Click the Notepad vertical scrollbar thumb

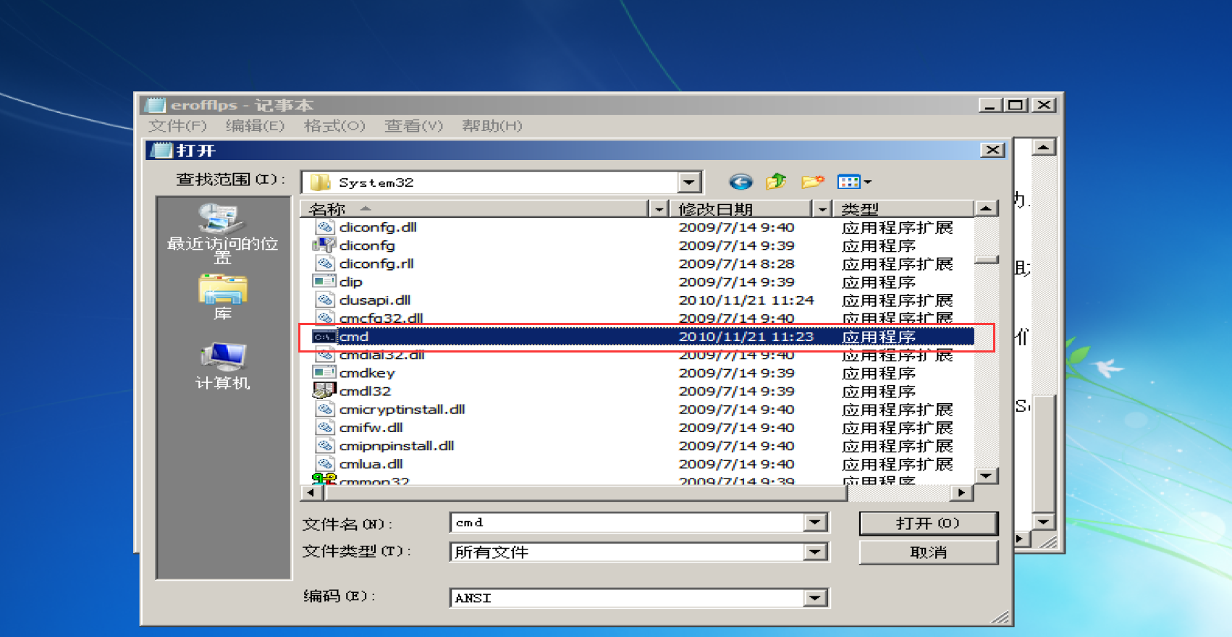[x=1043, y=454]
